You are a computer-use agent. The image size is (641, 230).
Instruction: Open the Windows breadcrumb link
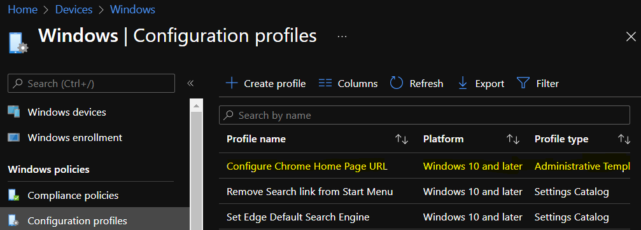point(132,10)
